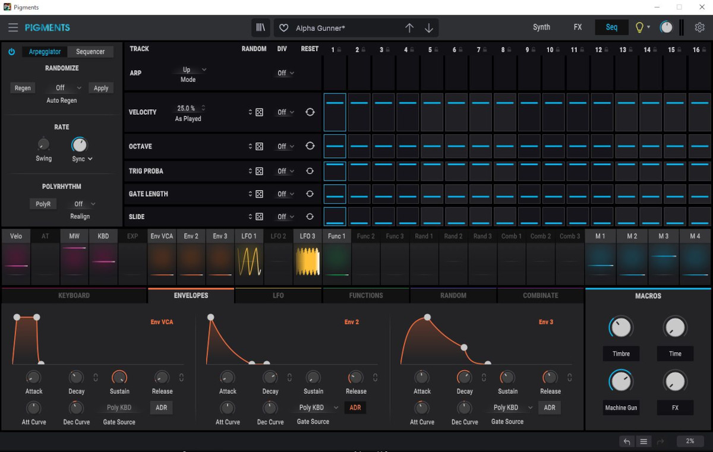Screen dimensions: 713x452
Task: Click the Machine Gun macro name
Action: [x=621, y=408]
